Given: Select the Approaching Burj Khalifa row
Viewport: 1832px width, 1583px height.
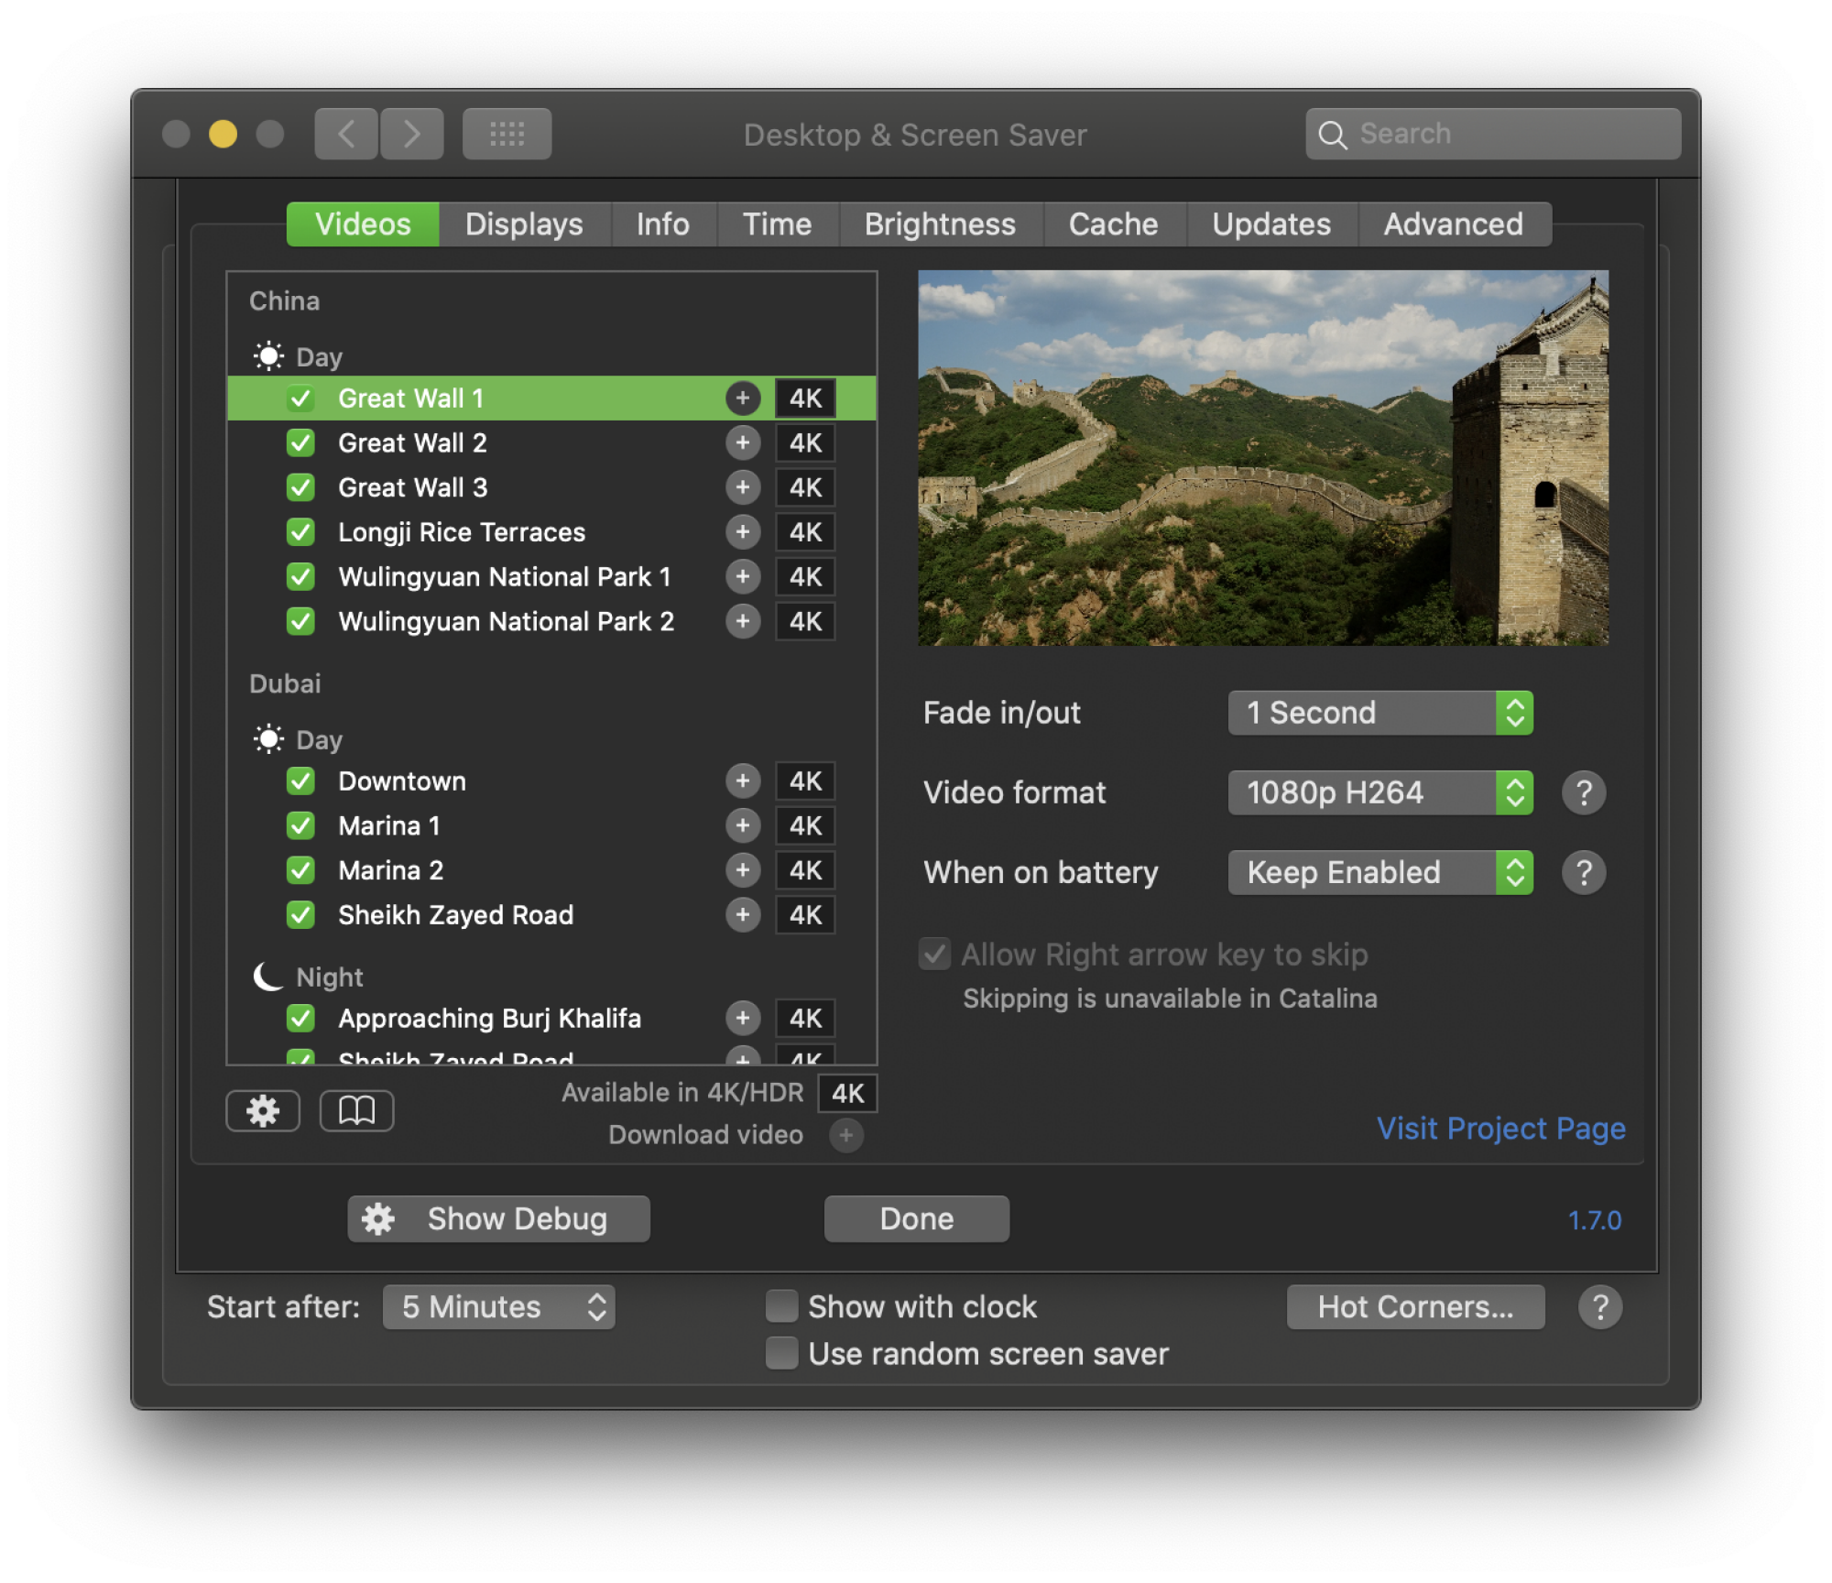Looking at the screenshot, I should pos(552,1019).
